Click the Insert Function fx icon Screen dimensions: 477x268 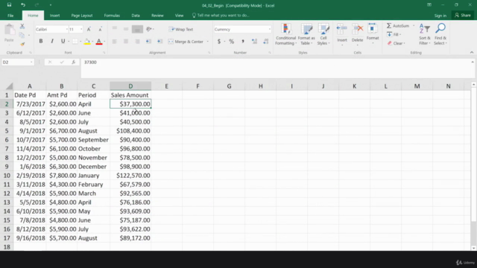(x=73, y=62)
